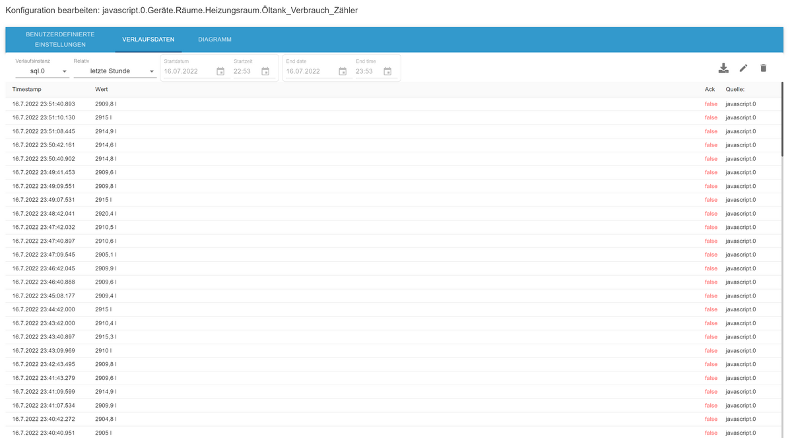Click the Ack column header

(709, 89)
